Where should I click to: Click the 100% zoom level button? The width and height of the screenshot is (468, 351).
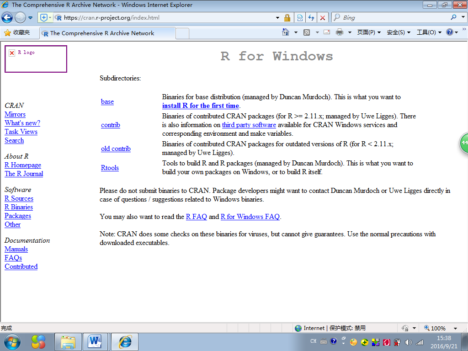[435, 328]
